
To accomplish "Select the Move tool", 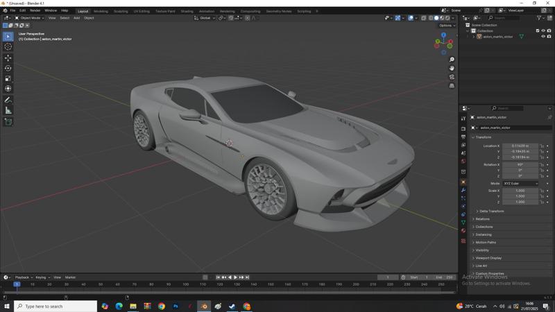I will pyautogui.click(x=8, y=58).
